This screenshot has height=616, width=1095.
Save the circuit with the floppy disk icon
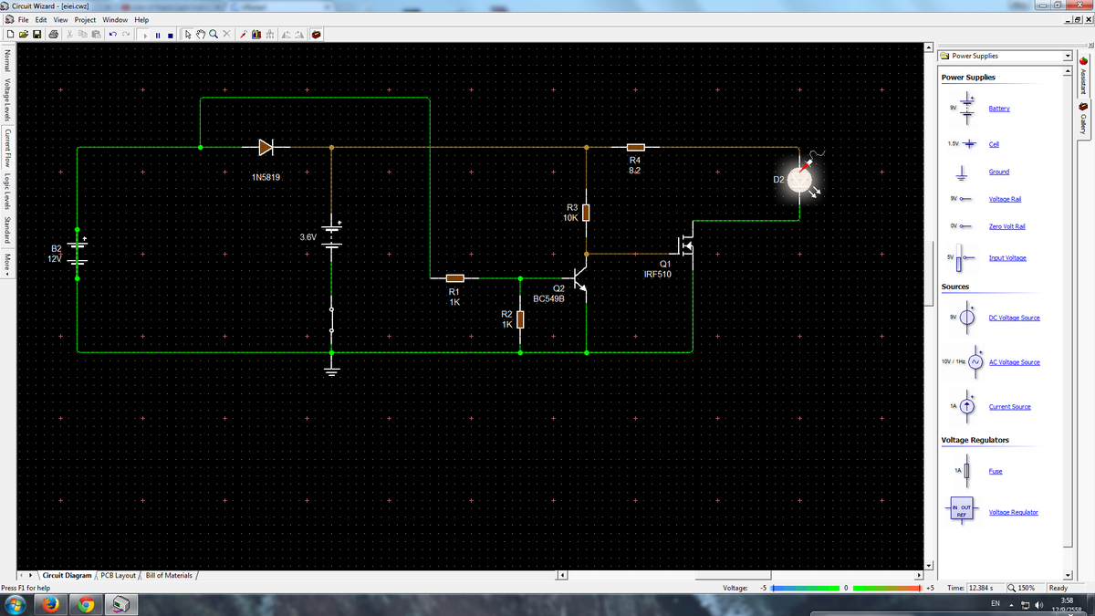tap(36, 35)
